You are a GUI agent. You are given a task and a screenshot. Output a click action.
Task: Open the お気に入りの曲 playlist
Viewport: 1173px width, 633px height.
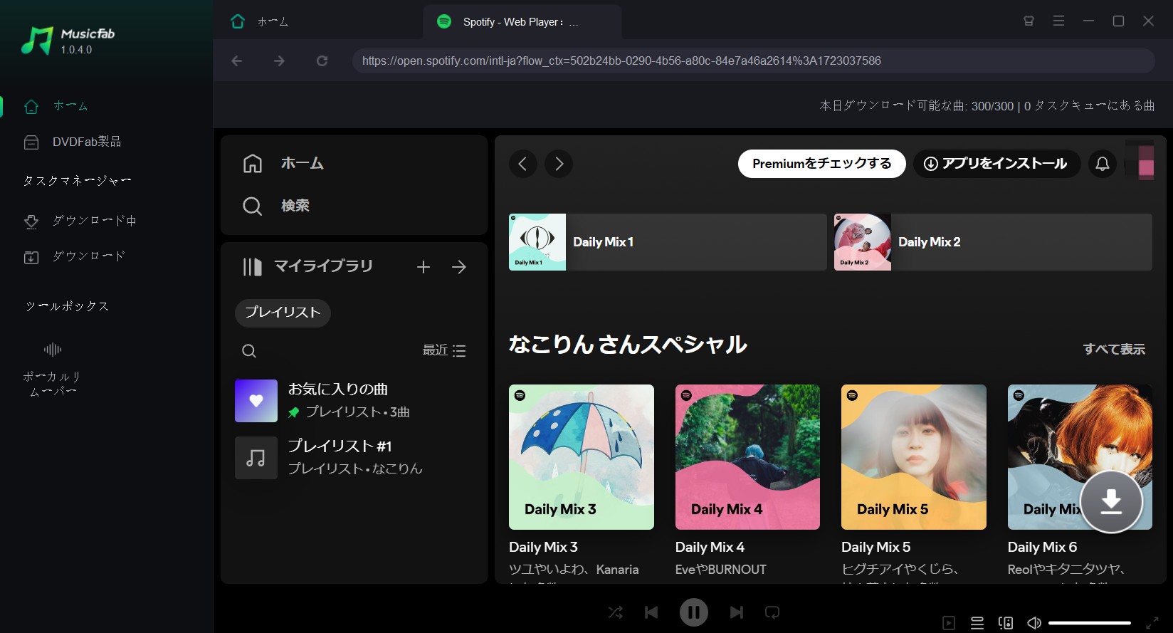click(354, 400)
